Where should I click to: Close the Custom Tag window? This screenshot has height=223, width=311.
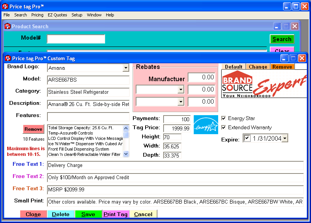pos(302,58)
